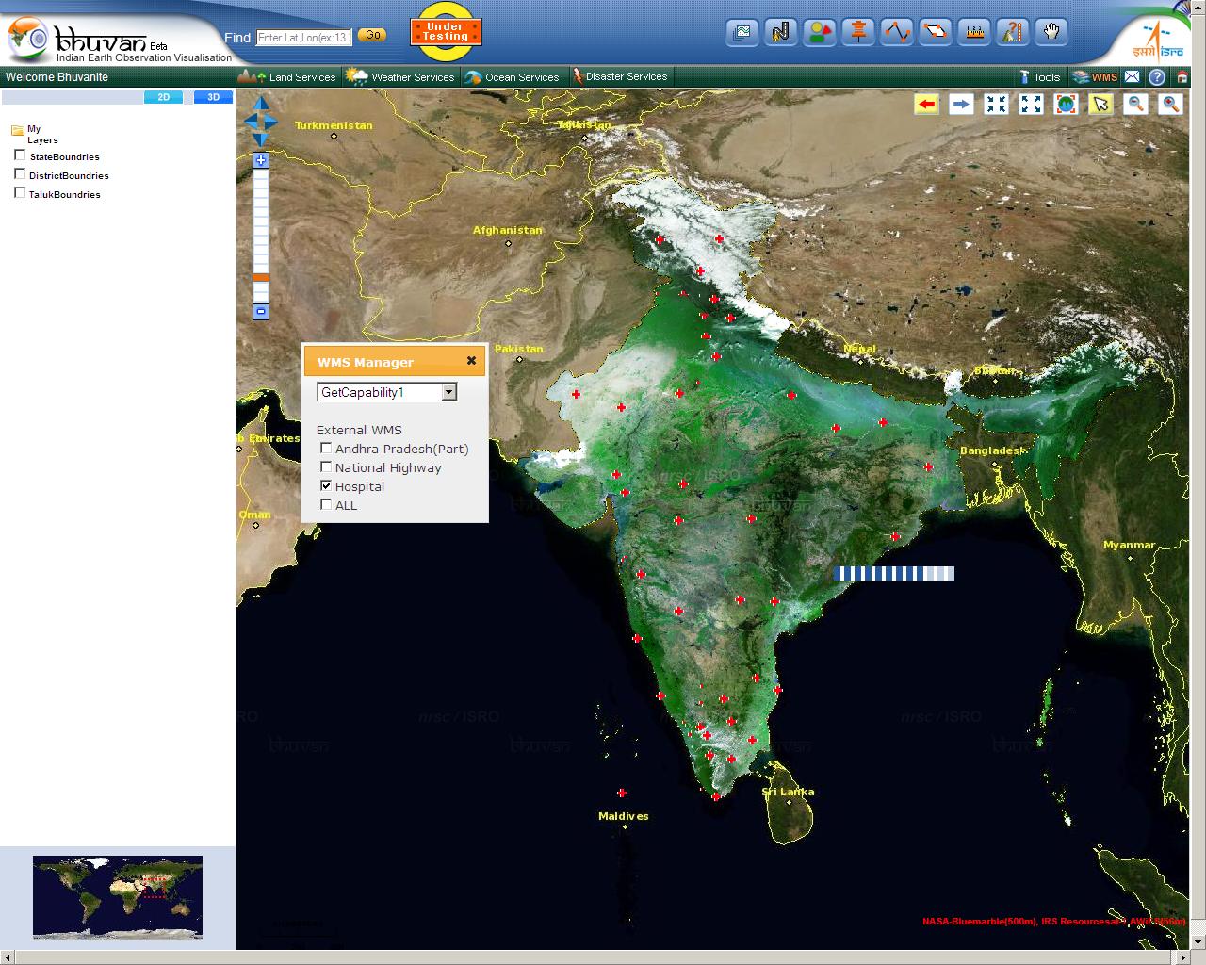Check the Andhra Pradesh(Part) WMS layer
Image resolution: width=1206 pixels, height=965 pixels.
(326, 448)
